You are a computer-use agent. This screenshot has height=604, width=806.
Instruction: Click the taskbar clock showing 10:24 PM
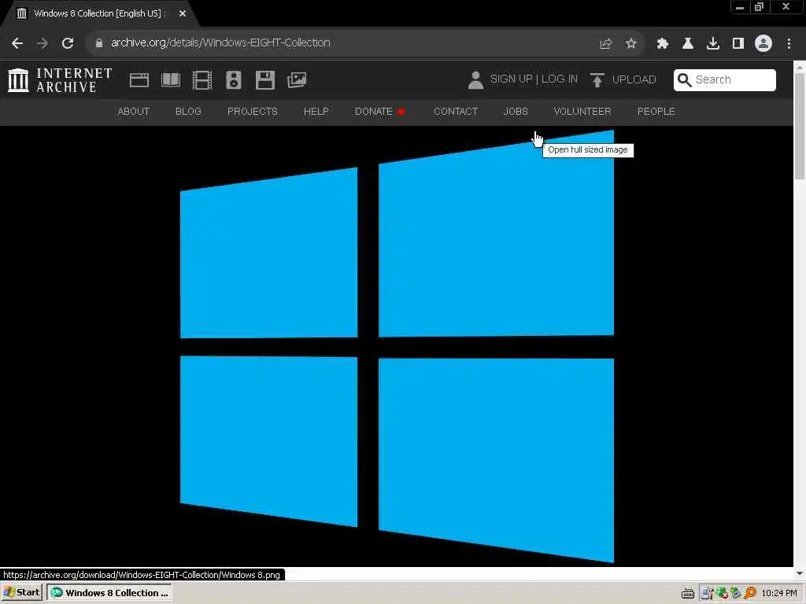pyautogui.click(x=779, y=593)
